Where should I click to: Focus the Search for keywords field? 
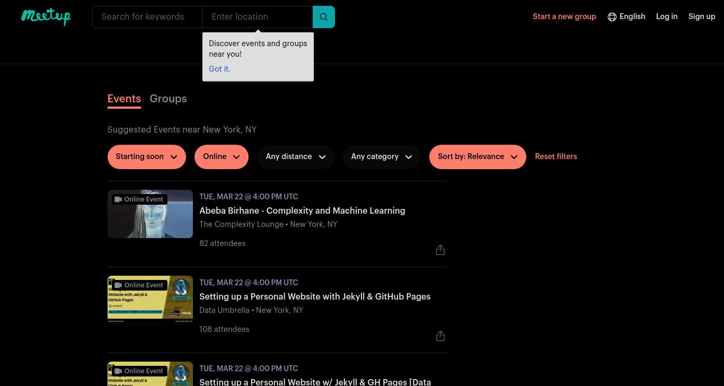click(147, 17)
